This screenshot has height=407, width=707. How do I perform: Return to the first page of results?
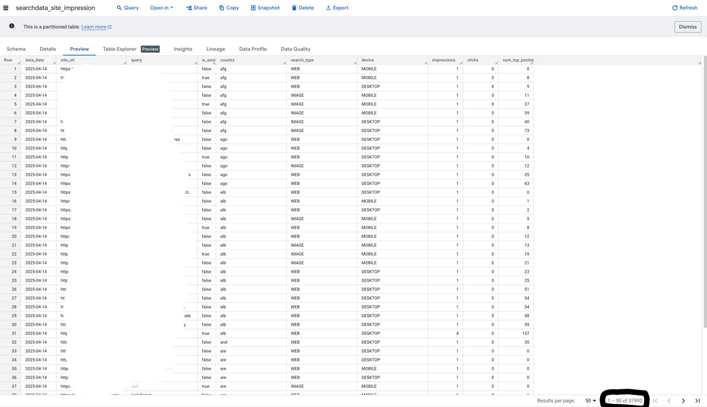point(655,400)
